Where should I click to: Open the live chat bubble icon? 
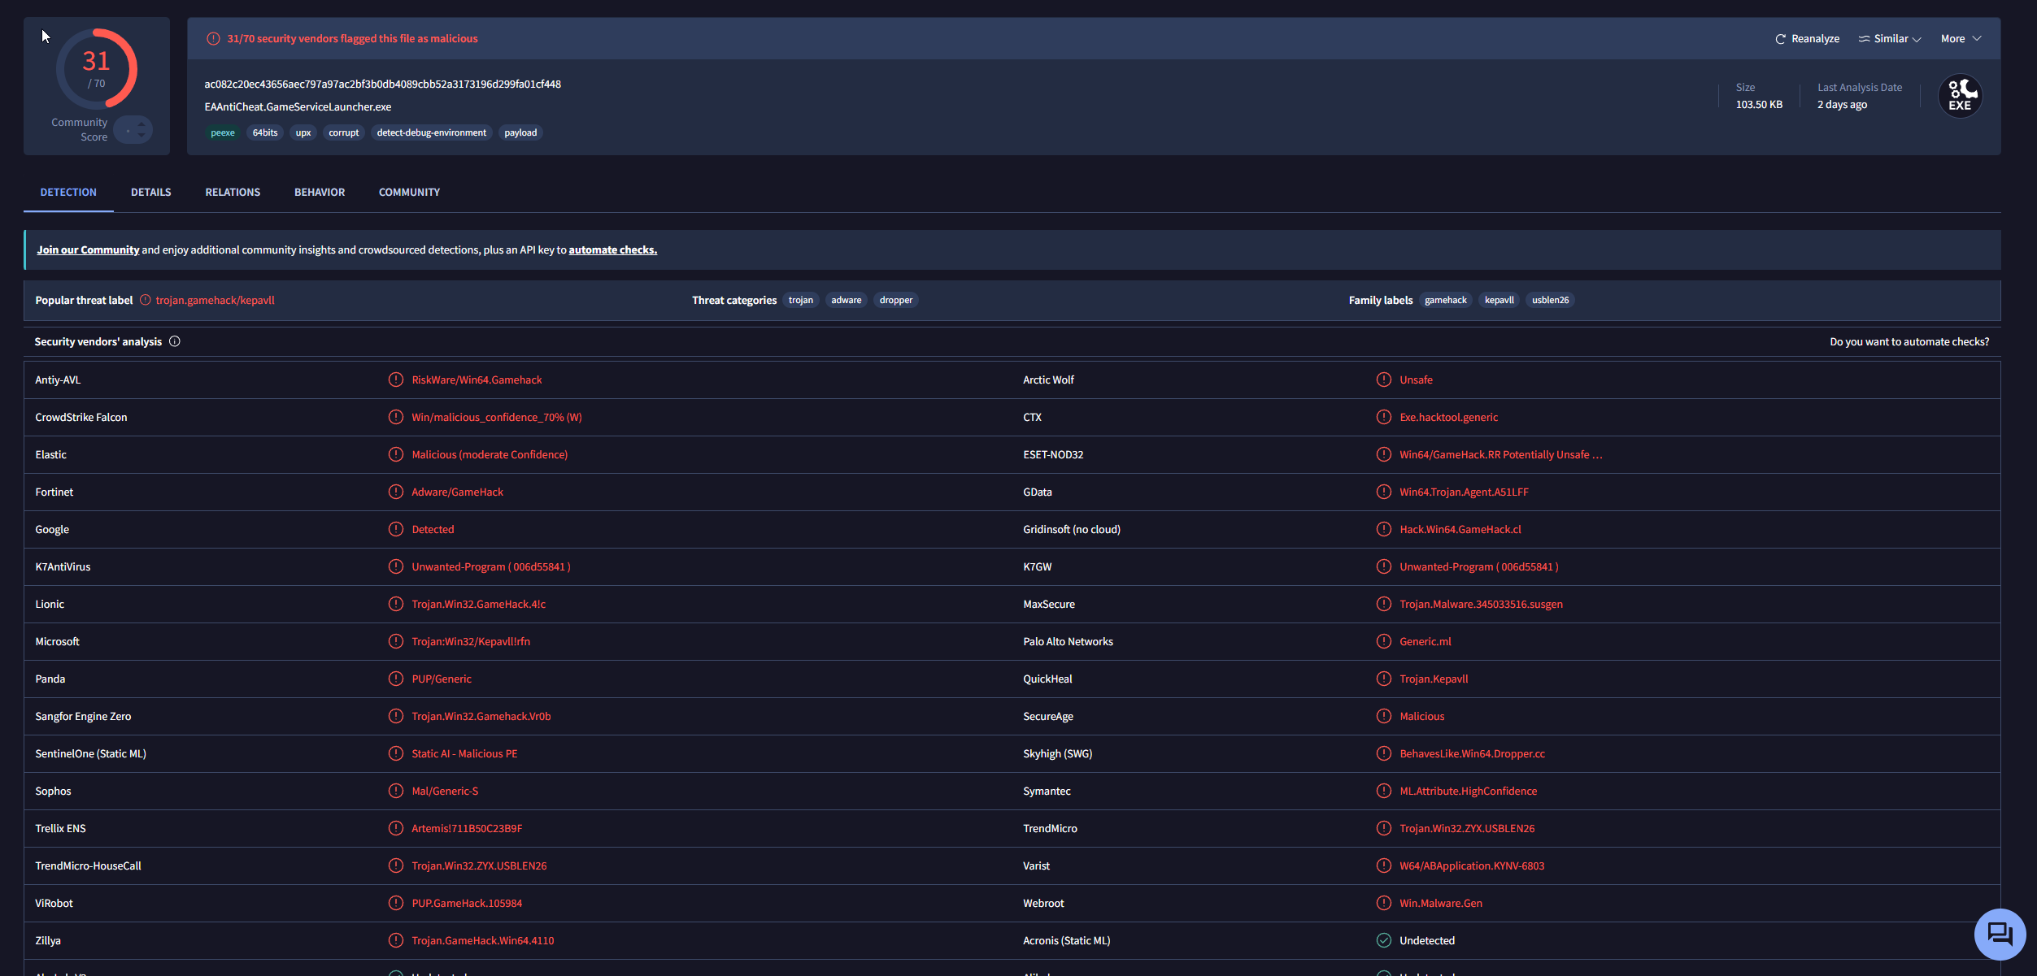[x=2000, y=934]
